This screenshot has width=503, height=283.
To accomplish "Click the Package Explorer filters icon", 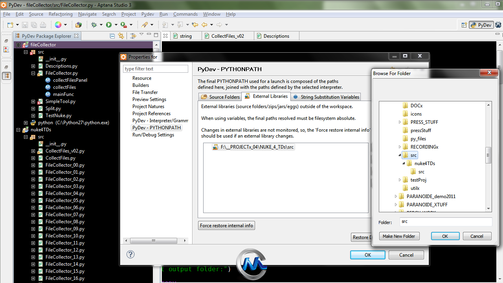I will [133, 36].
